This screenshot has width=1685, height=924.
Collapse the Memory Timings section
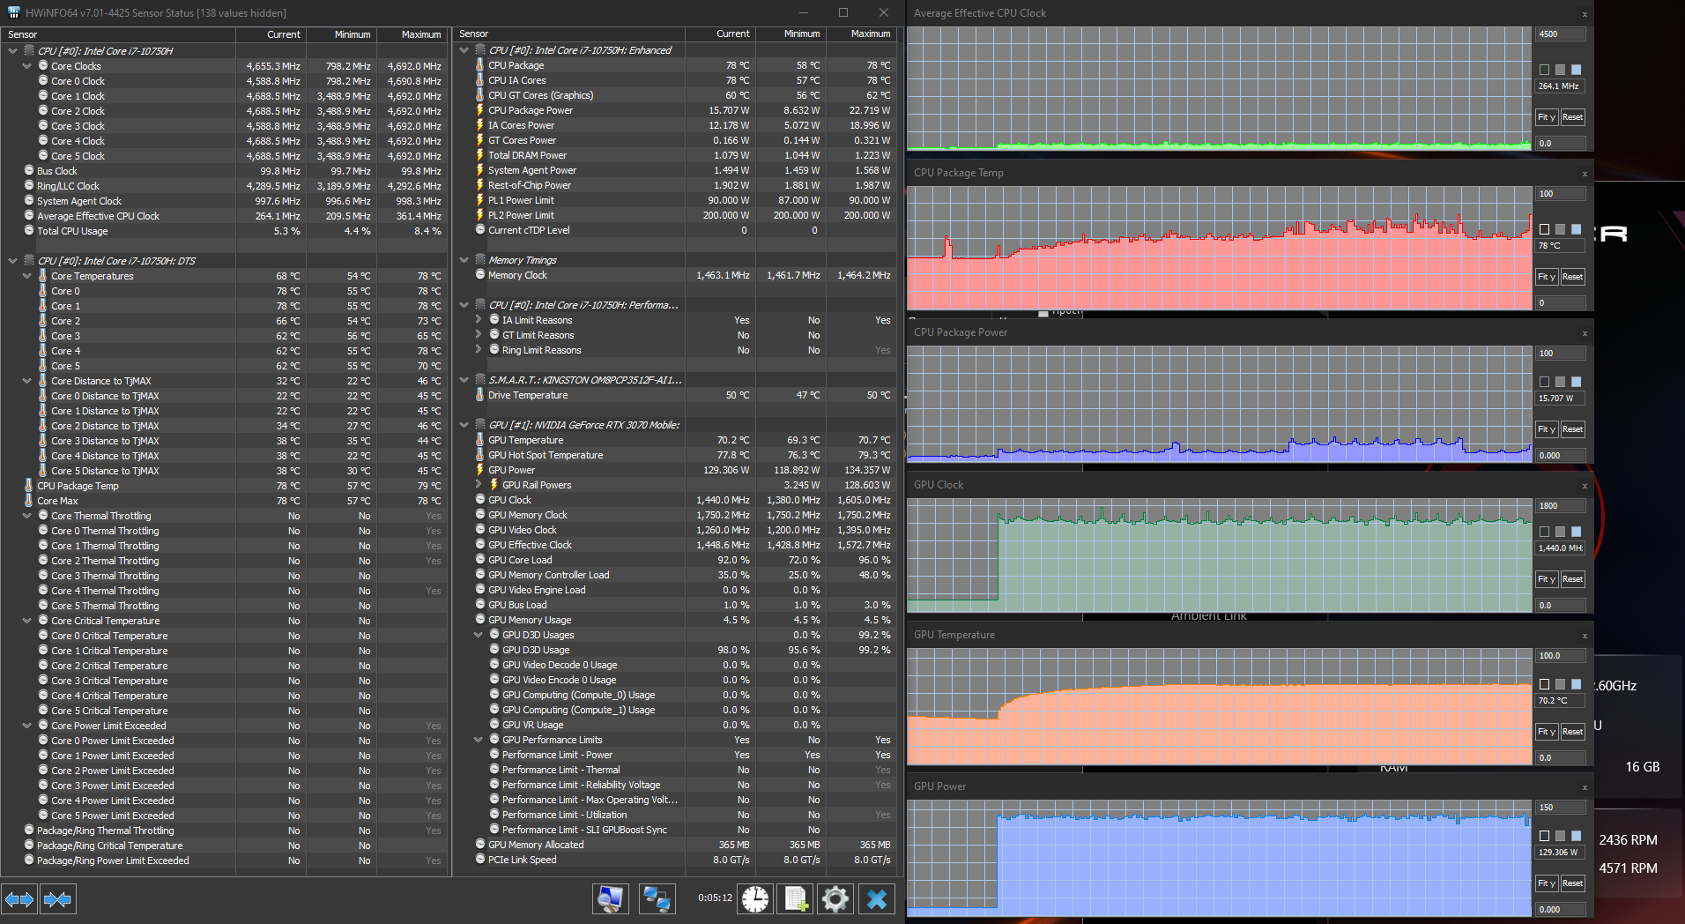coord(464,260)
